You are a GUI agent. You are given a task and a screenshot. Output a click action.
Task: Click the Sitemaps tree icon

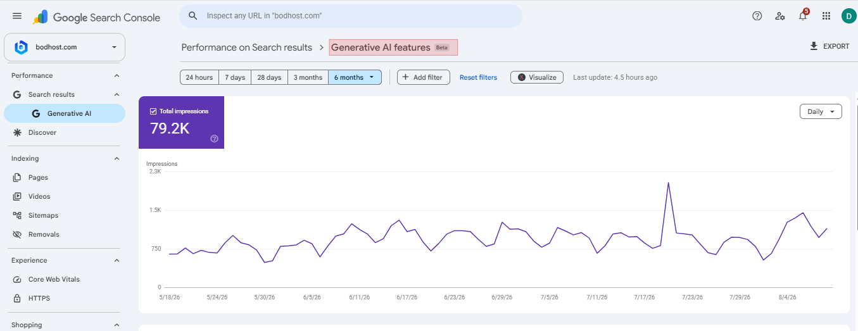[17, 215]
